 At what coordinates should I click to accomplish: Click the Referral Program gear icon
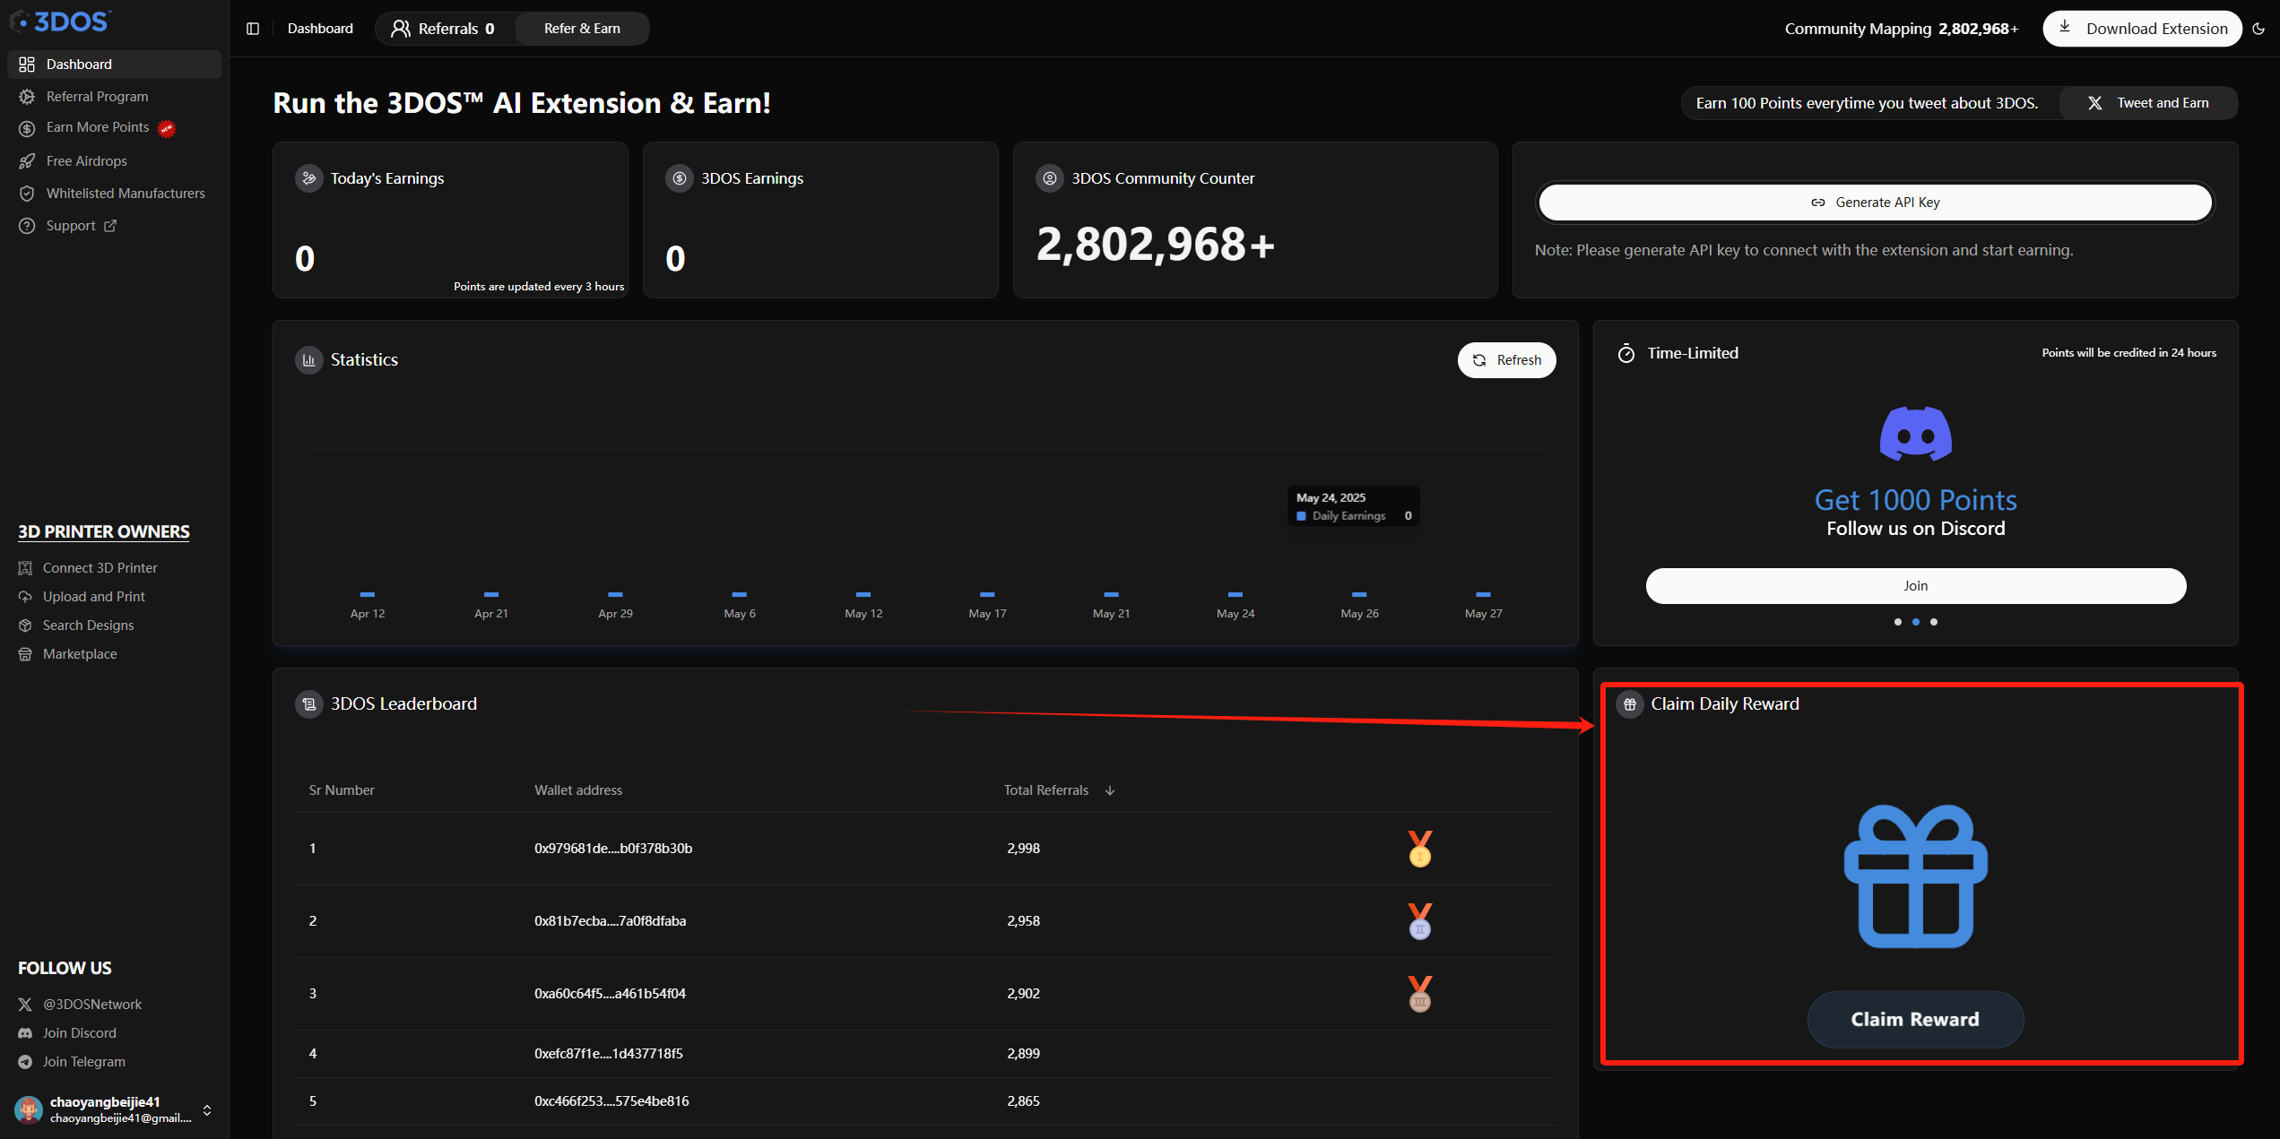point(27,97)
